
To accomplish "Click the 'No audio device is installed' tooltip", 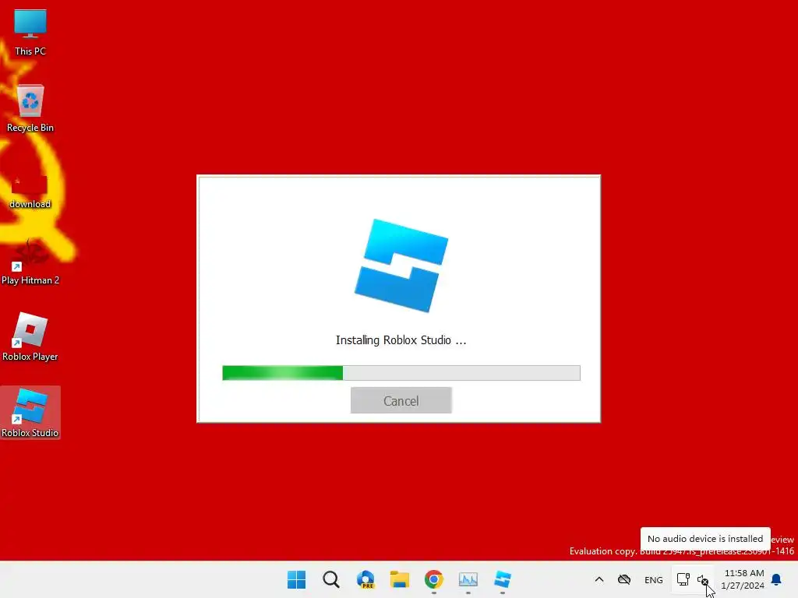I will pyautogui.click(x=705, y=539).
